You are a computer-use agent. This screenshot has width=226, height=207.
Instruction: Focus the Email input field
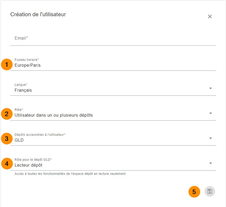[x=113, y=39]
